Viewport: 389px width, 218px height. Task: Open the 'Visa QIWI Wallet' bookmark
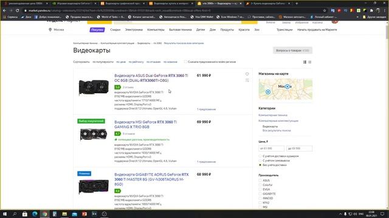(x=202, y=17)
